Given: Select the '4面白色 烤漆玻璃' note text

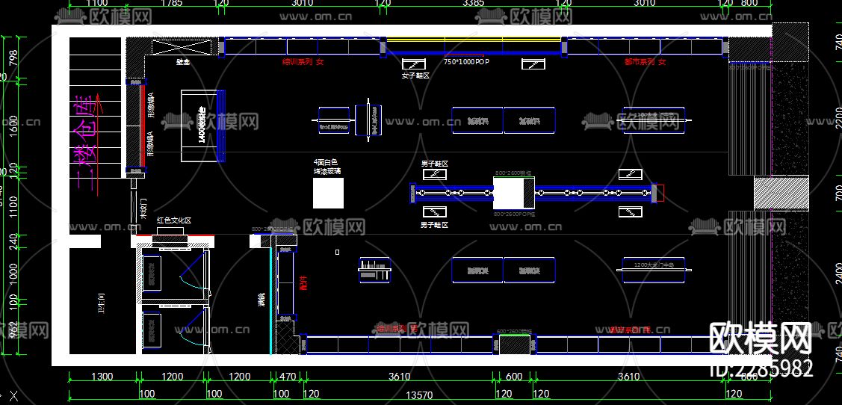Looking at the screenshot, I should (327, 167).
